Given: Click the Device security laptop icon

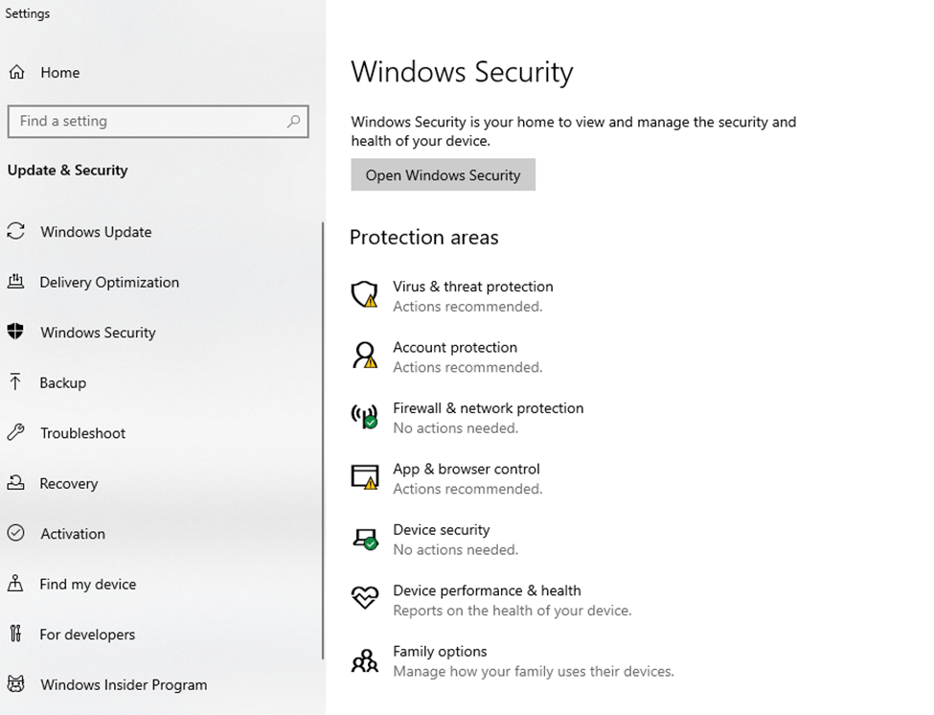Looking at the screenshot, I should coord(365,539).
